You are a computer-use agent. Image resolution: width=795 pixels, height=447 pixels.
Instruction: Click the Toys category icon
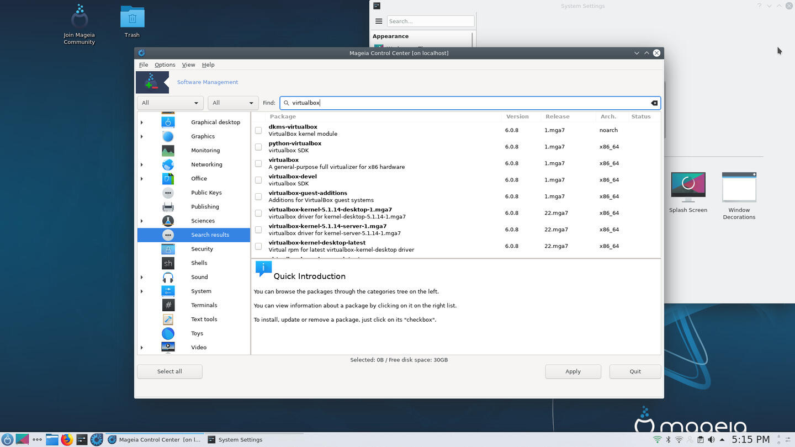(168, 333)
